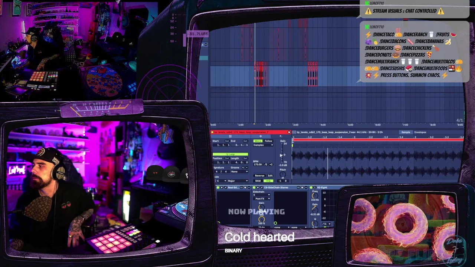Image resolution: width=475 pixels, height=267 pixels.
Task: Switch to the Envelopes tab
Action: [420, 132]
